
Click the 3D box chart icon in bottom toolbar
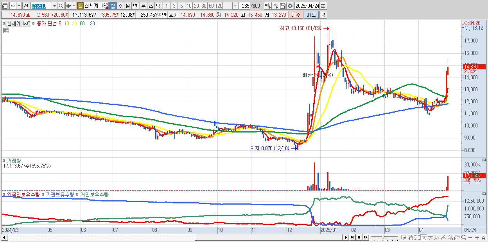[x=450, y=237]
